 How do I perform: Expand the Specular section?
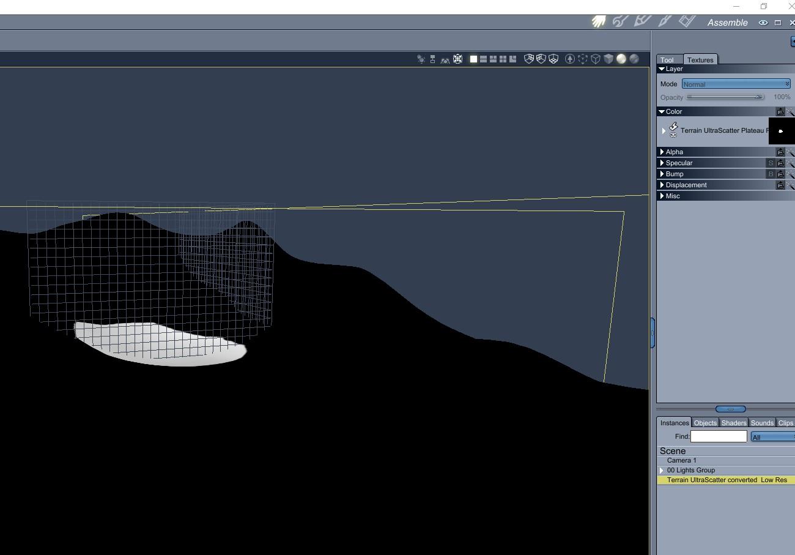pos(662,163)
